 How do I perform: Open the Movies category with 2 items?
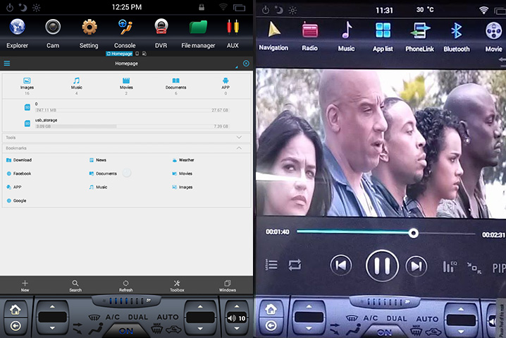tap(126, 86)
